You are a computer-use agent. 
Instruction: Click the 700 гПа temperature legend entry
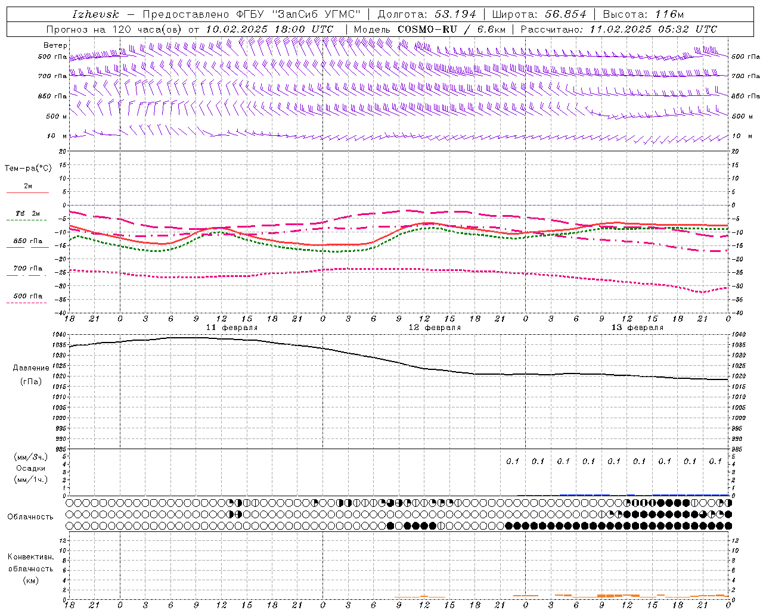tap(28, 269)
